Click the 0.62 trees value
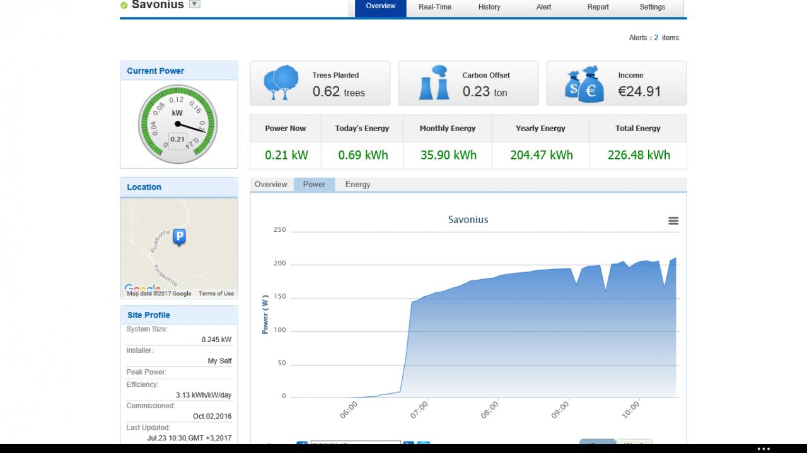The height and width of the screenshot is (453, 807). point(339,91)
